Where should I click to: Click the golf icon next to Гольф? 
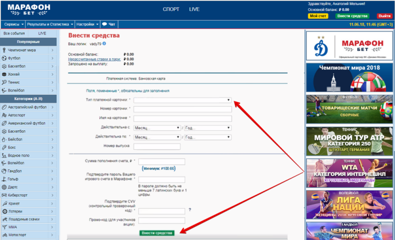coord(4,179)
